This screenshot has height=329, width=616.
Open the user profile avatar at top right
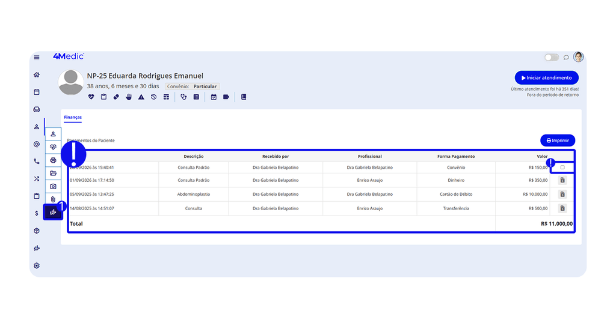[x=578, y=57]
